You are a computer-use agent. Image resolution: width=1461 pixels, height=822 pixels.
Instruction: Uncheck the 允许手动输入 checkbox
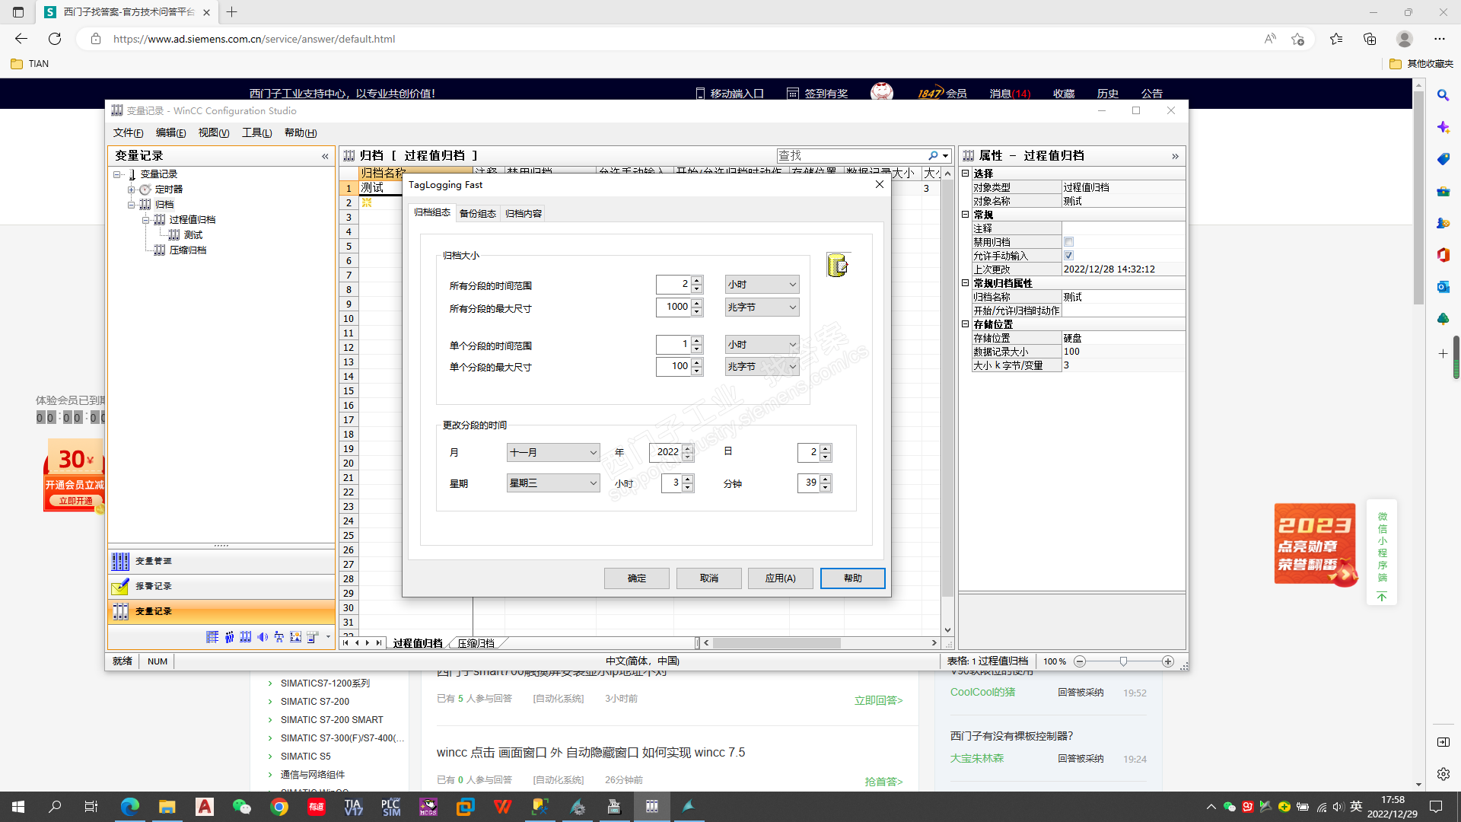[1068, 256]
